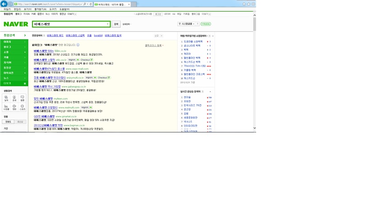Click Checkout badge on the enjoymulti.co.kr result
This screenshot has height=208, width=370.
pyautogui.click(x=104, y=78)
